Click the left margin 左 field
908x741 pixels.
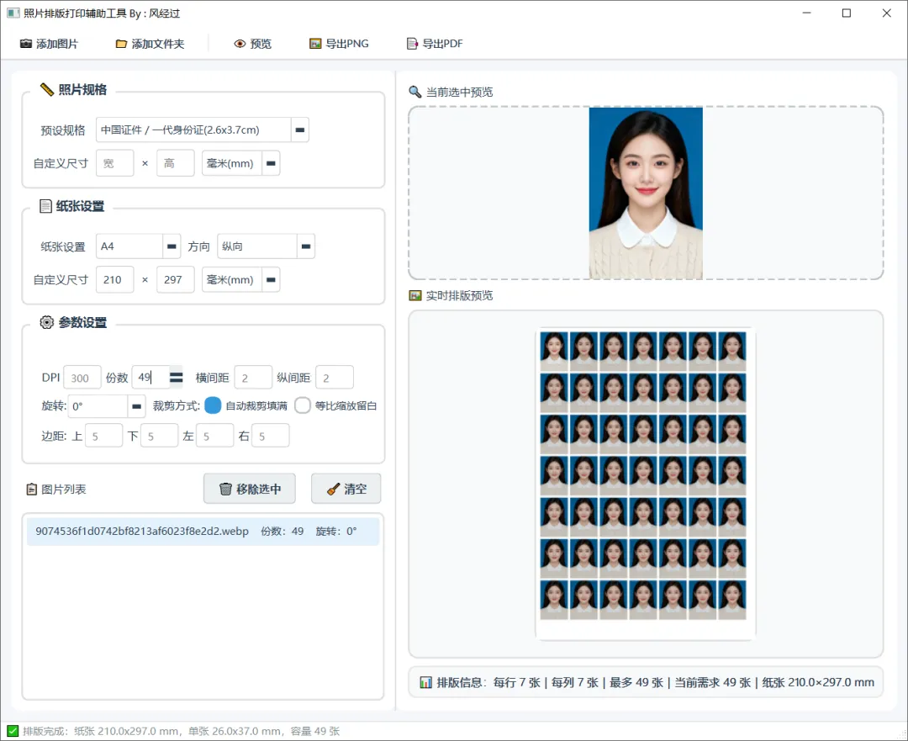point(215,436)
